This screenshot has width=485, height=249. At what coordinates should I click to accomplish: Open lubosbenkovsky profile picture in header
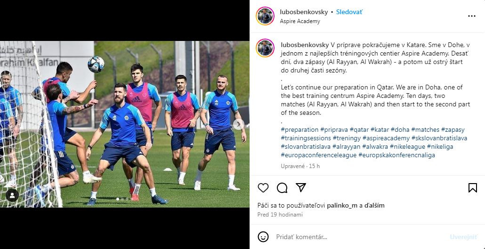coord(265,16)
